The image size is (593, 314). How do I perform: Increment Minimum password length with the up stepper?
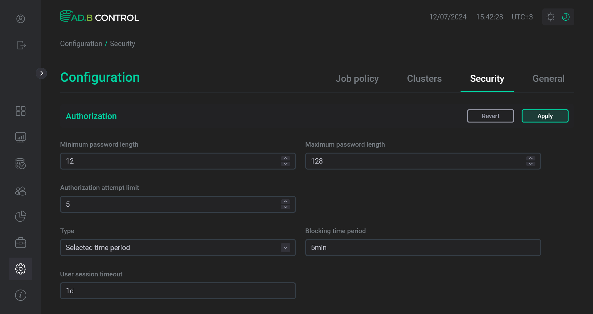click(x=285, y=158)
